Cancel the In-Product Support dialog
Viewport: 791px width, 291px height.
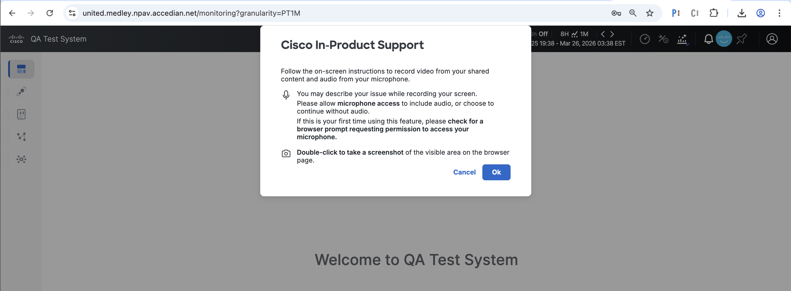pos(464,172)
